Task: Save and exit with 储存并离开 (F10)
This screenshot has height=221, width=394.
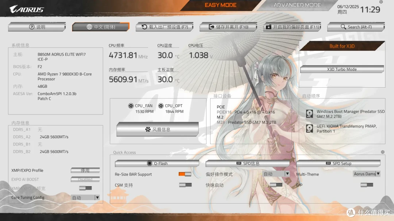Action: pyautogui.click(x=228, y=27)
